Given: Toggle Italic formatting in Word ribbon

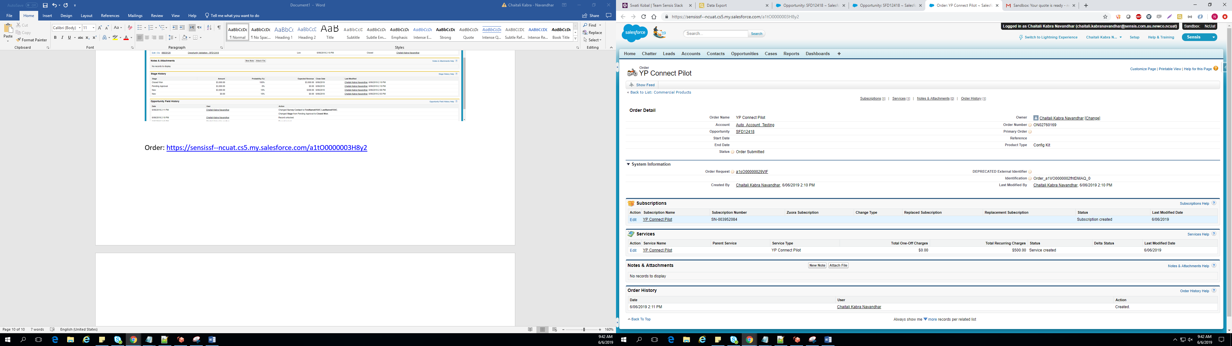Looking at the screenshot, I should pyautogui.click(x=62, y=38).
